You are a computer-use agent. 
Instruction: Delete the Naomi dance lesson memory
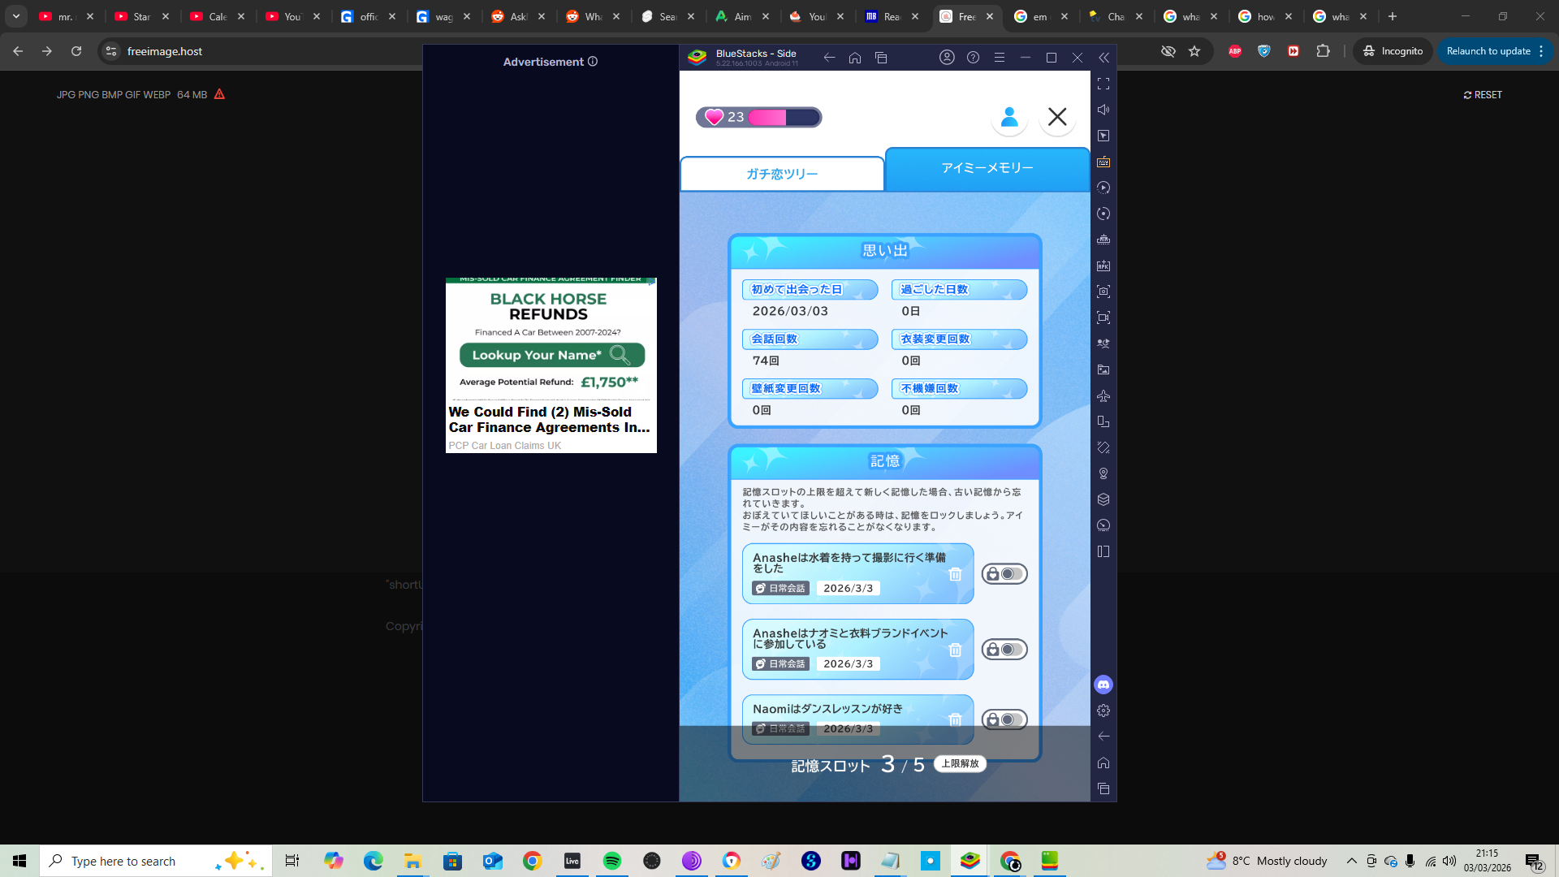point(955,719)
